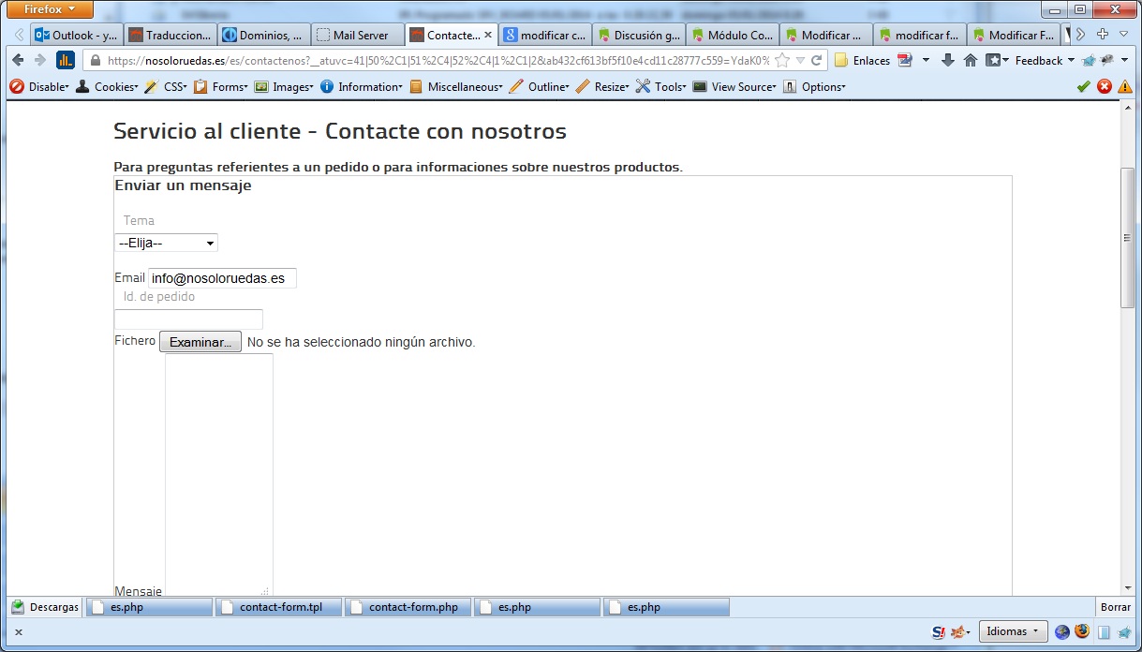Switch to the Dominios tab
Image resolution: width=1142 pixels, height=652 pixels.
pos(264,35)
